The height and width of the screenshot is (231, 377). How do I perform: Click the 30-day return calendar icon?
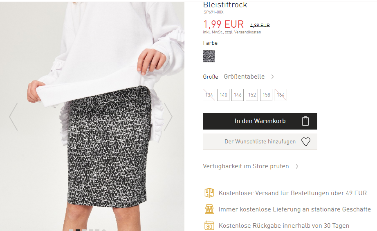[209, 225]
